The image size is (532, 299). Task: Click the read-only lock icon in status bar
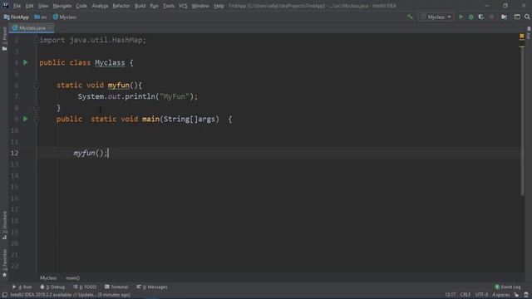pos(516,295)
